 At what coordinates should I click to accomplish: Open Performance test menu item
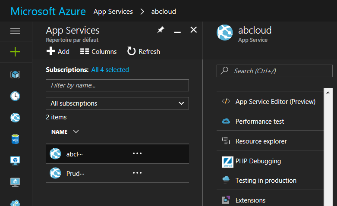pyautogui.click(x=270, y=121)
